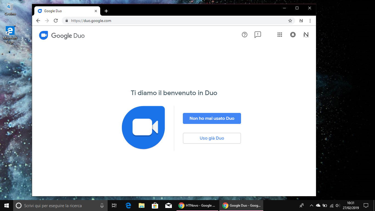Image resolution: width=375 pixels, height=211 pixels.
Task: Reload the page
Action: coord(56,21)
